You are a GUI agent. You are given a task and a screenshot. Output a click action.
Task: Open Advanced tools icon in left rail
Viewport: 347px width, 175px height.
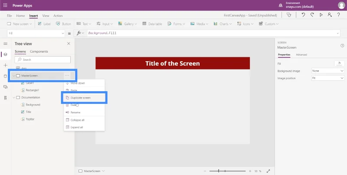click(x=6, y=98)
